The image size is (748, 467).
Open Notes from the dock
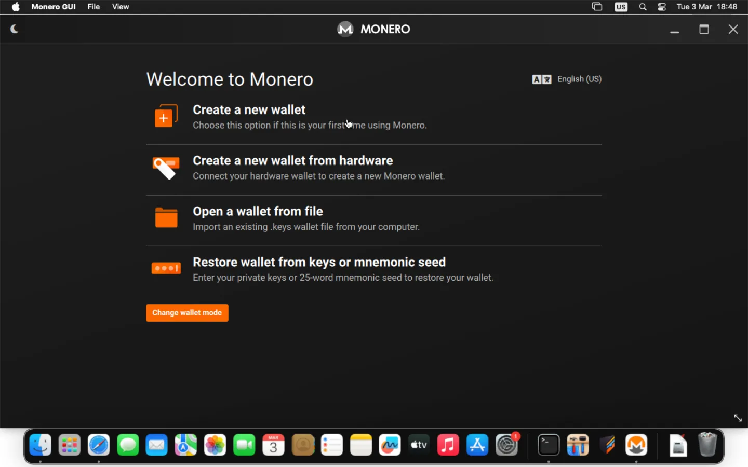[x=361, y=445]
